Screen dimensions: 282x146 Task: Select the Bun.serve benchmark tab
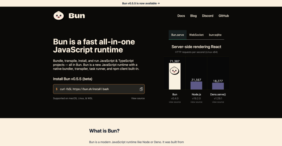click(x=177, y=35)
